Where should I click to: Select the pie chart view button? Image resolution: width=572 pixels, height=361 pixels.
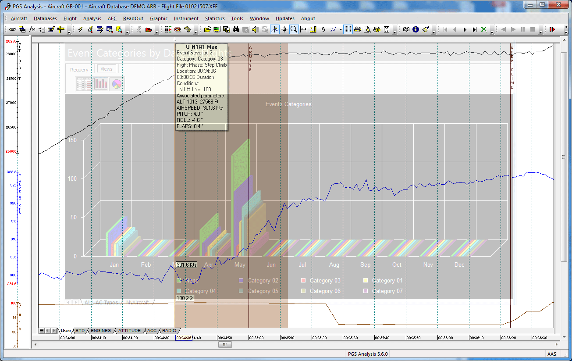pyautogui.click(x=117, y=83)
